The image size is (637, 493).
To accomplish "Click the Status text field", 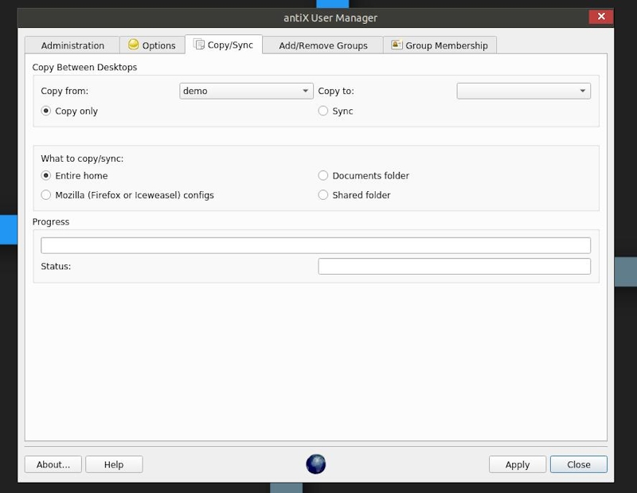I will pyautogui.click(x=454, y=267).
